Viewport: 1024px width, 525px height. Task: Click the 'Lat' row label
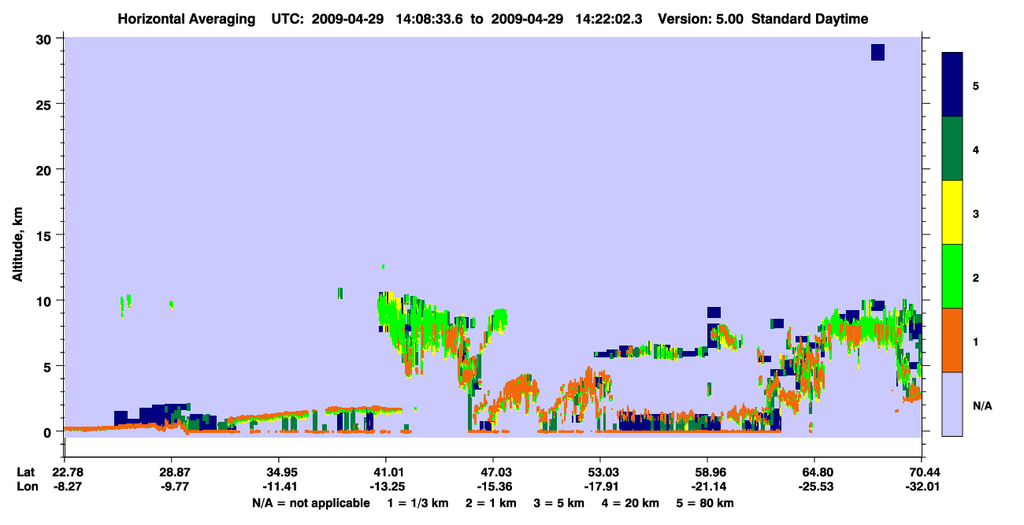(x=25, y=472)
